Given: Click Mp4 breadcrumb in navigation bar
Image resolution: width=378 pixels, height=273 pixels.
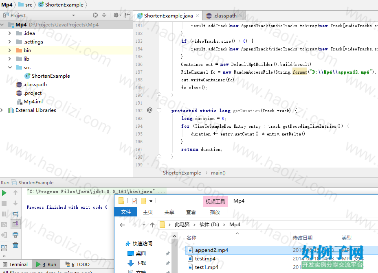Looking at the screenshot, I should tap(7, 4).
